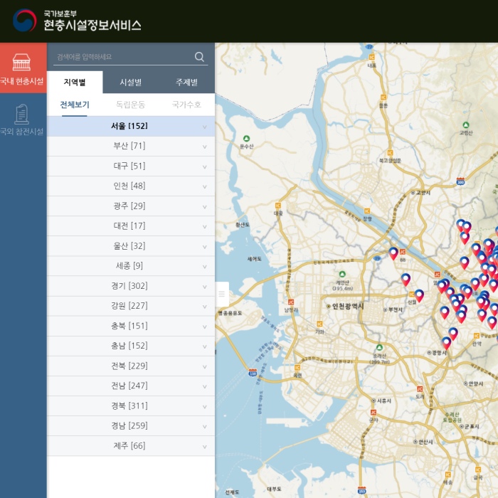
Task: Expand the 부산 [71] chevron
Action: 205,147
